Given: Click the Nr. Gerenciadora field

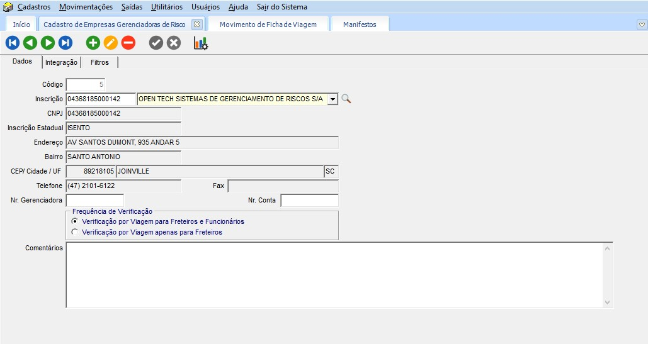Looking at the screenshot, I should 95,200.
